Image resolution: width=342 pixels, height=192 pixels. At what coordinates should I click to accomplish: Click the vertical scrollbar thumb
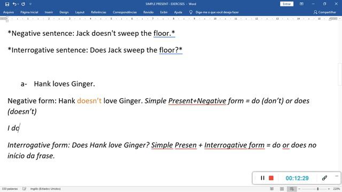coord(340,74)
